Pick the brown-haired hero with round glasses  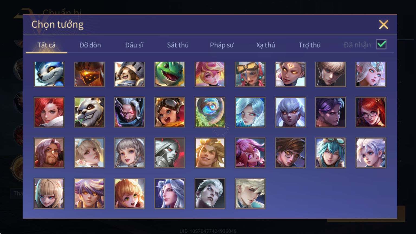coord(290,153)
